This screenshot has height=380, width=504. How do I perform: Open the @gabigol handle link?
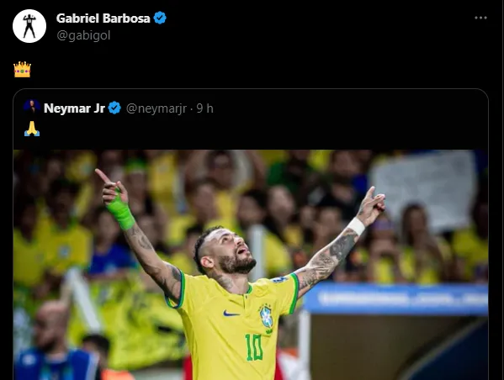[83, 35]
